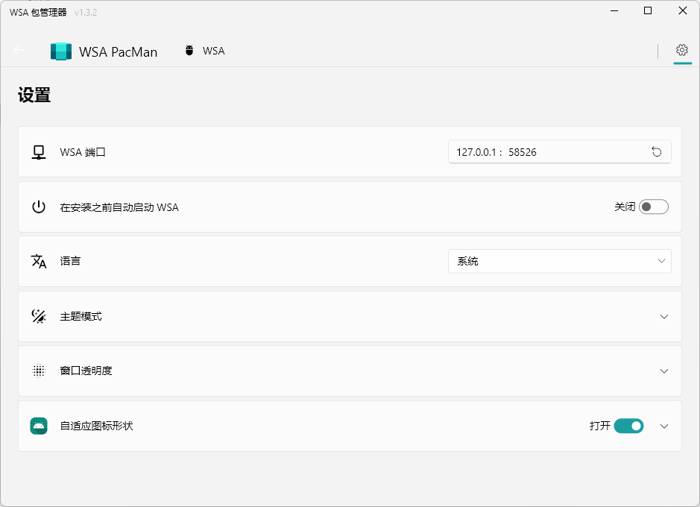
Task: Enable auto-start WSA before install toggle
Action: pyautogui.click(x=654, y=207)
